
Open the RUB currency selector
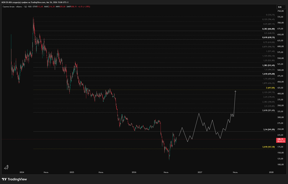tap(281, 7)
